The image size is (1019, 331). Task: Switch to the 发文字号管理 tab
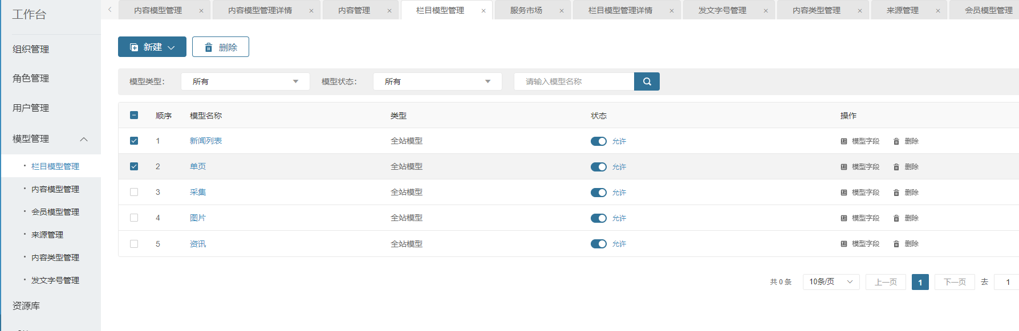722,10
